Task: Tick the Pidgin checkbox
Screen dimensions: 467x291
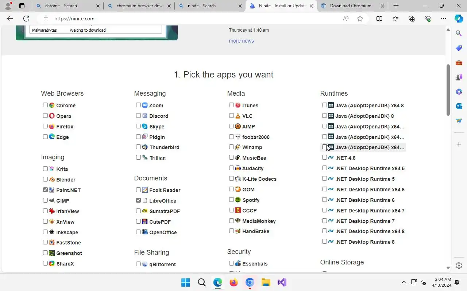Action: pyautogui.click(x=138, y=136)
